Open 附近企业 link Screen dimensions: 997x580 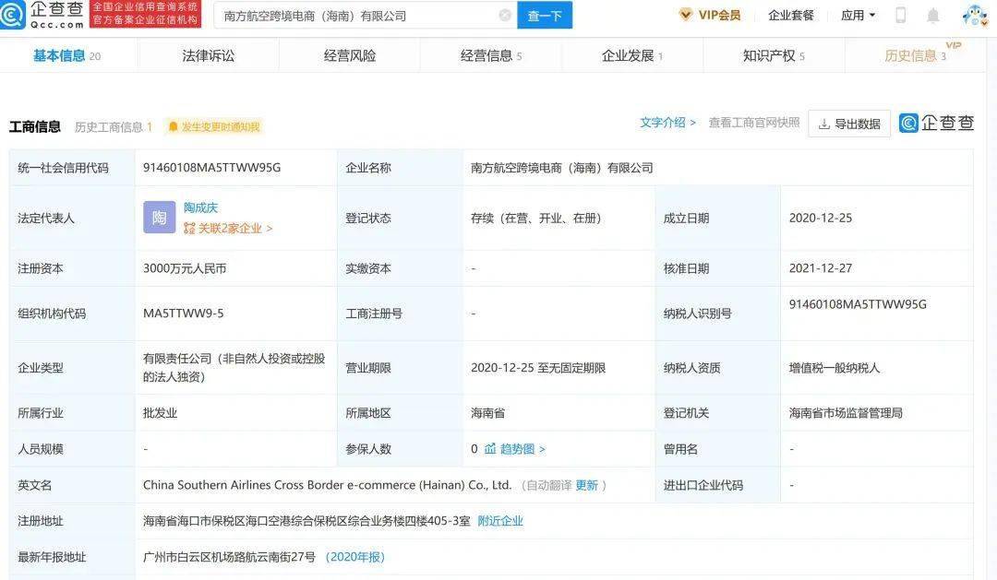[x=499, y=521]
